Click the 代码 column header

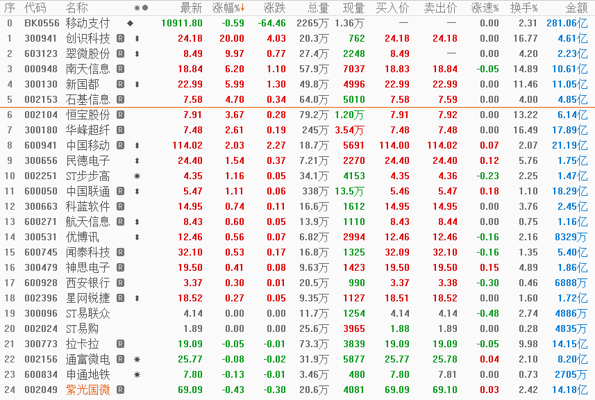(x=35, y=8)
